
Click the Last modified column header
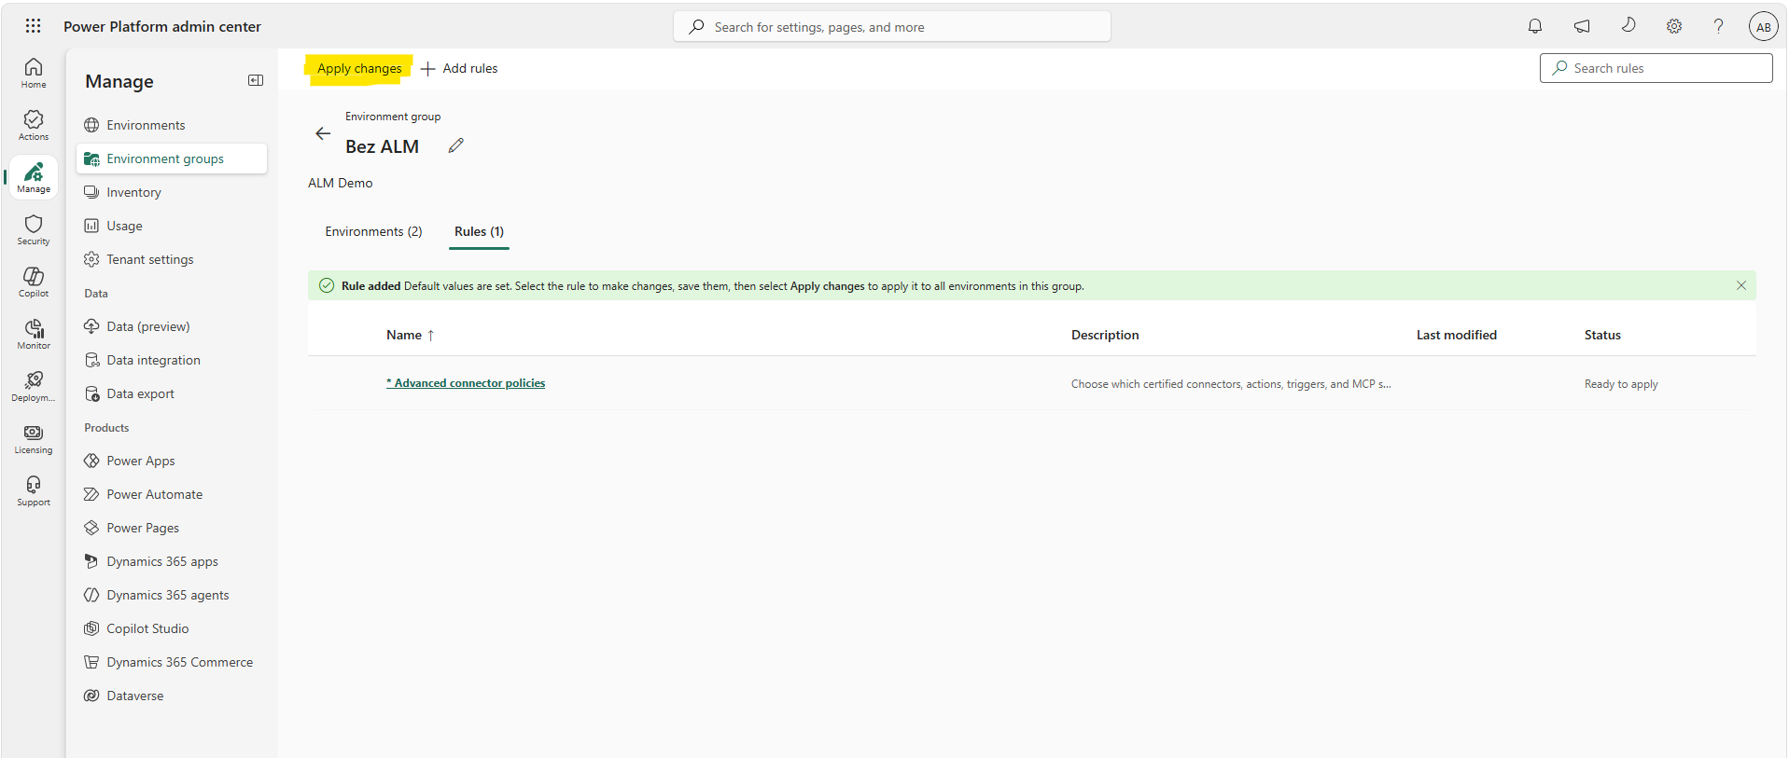(1456, 335)
